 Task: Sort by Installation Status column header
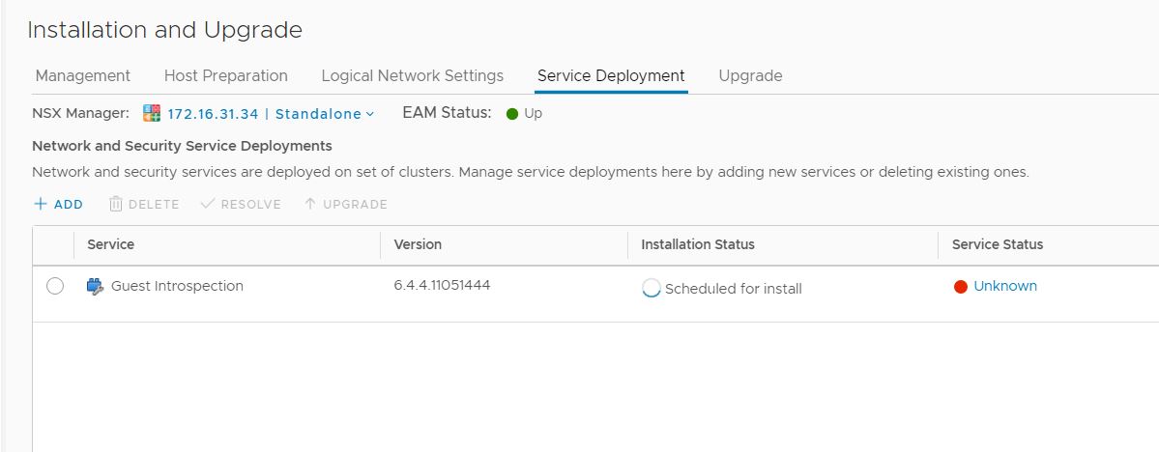tap(697, 244)
